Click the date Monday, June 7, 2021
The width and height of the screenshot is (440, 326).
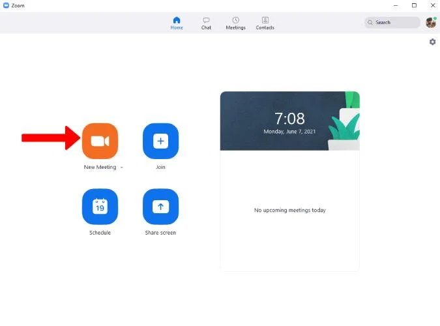289,132
